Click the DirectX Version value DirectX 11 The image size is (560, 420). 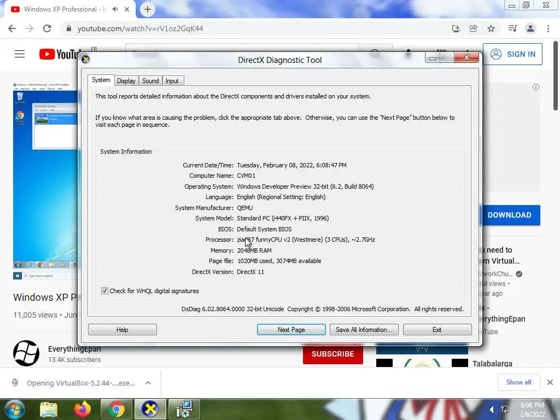(x=250, y=272)
